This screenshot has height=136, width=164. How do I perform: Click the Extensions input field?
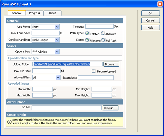pos(96,77)
